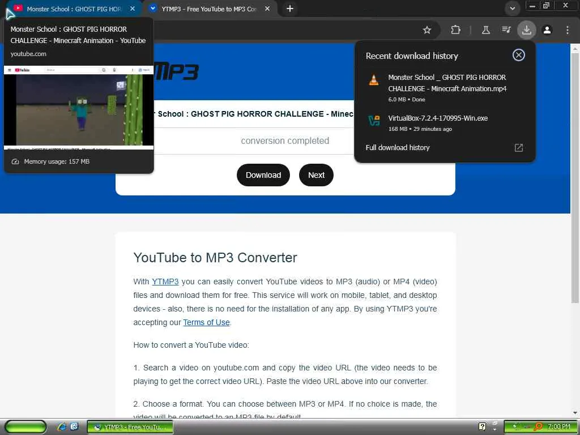Click the youtube.com domain in the tab preview
This screenshot has height=435, width=580.
pyautogui.click(x=28, y=54)
